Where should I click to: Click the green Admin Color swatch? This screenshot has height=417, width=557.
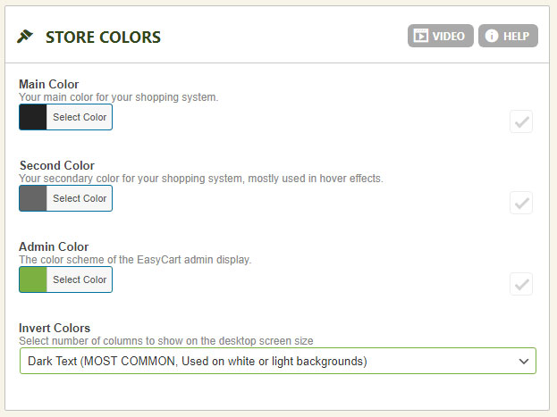(x=33, y=279)
